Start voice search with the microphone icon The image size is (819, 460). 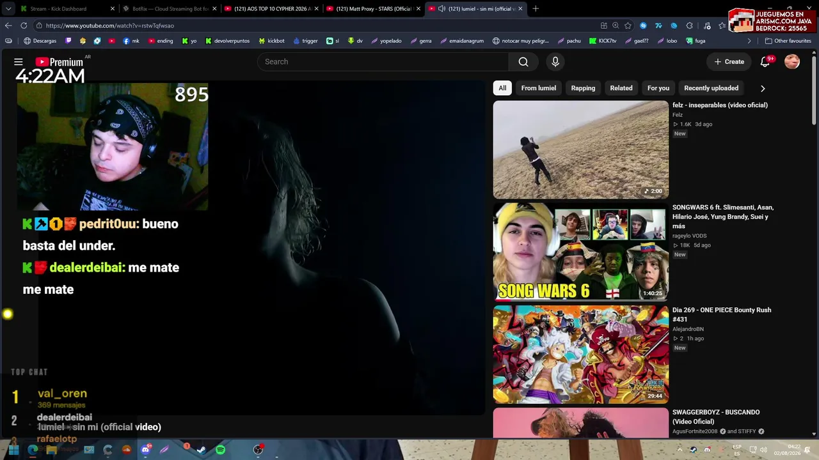tap(555, 62)
